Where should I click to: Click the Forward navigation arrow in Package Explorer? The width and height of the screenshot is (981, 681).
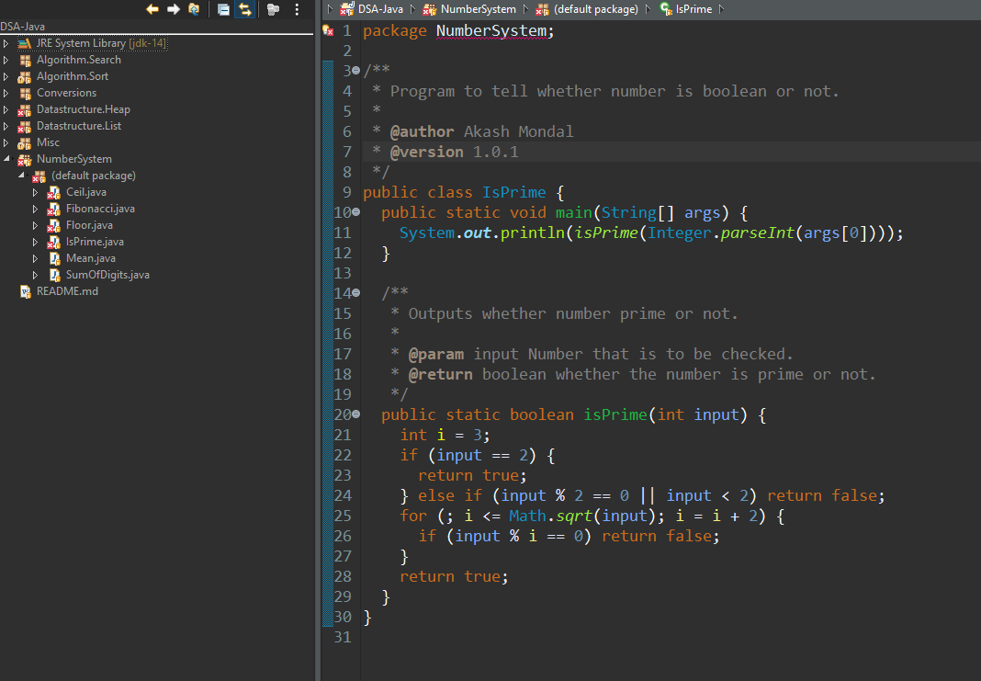click(x=174, y=9)
